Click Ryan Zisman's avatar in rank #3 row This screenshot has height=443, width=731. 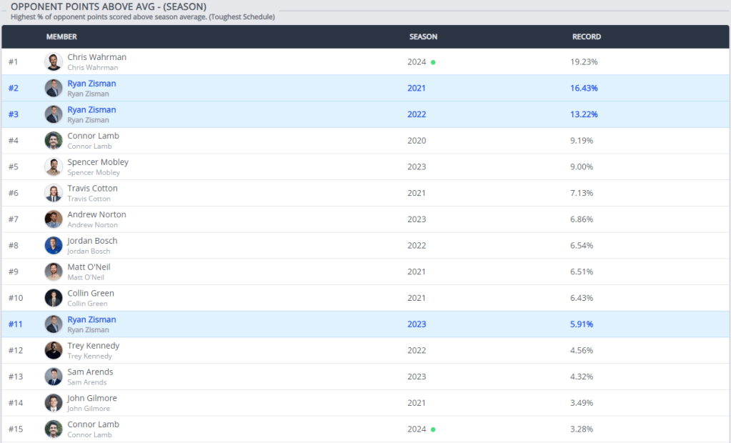(x=54, y=114)
